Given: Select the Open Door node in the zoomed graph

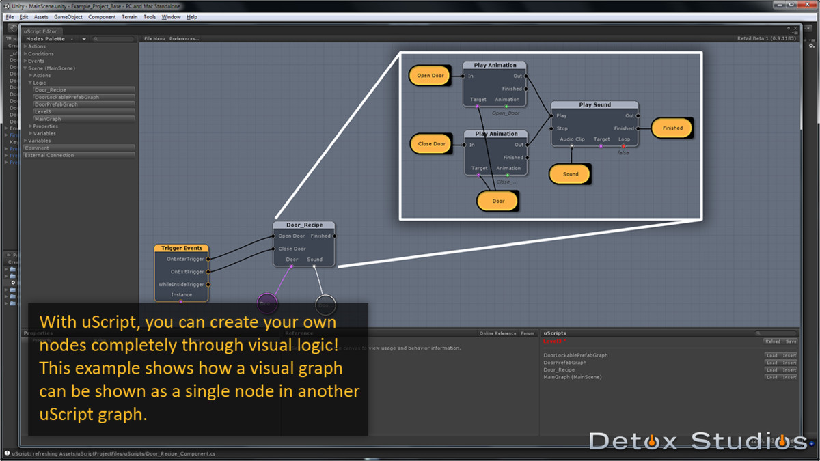Looking at the screenshot, I should pos(430,75).
